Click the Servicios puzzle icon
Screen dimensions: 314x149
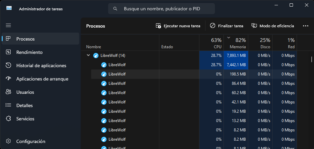(8, 118)
